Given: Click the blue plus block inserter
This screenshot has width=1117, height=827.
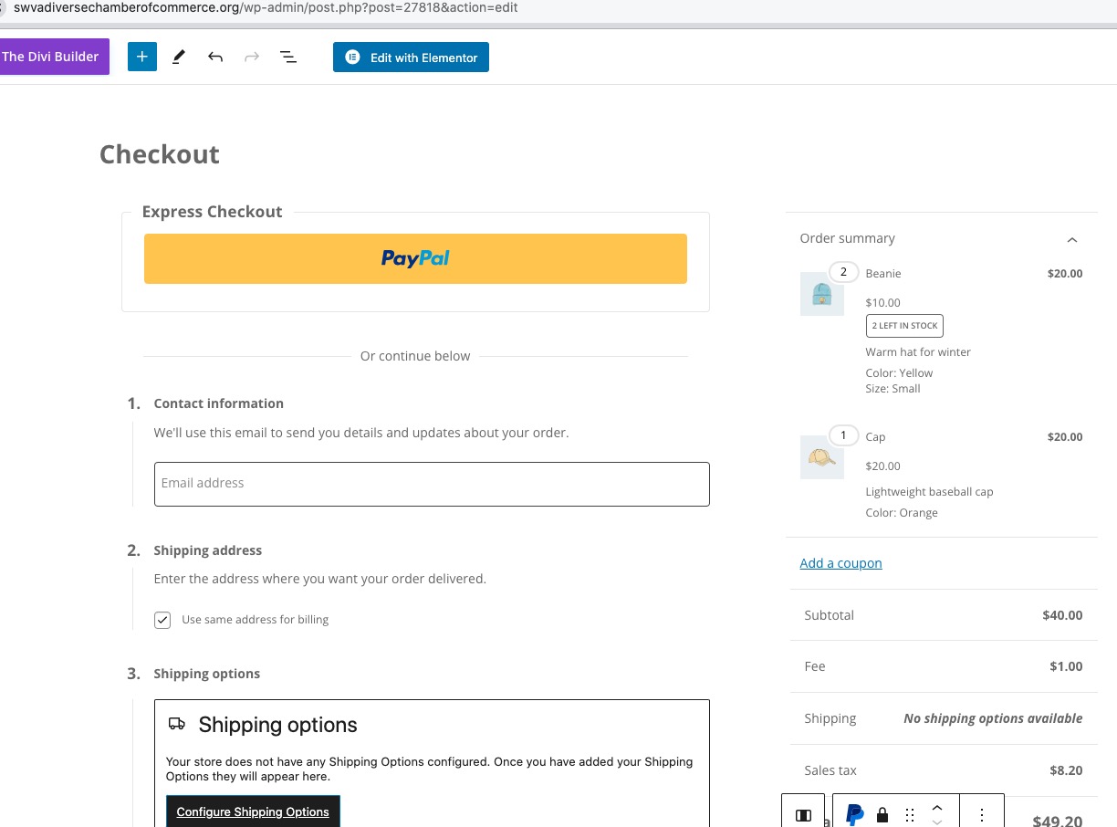Looking at the screenshot, I should point(142,57).
